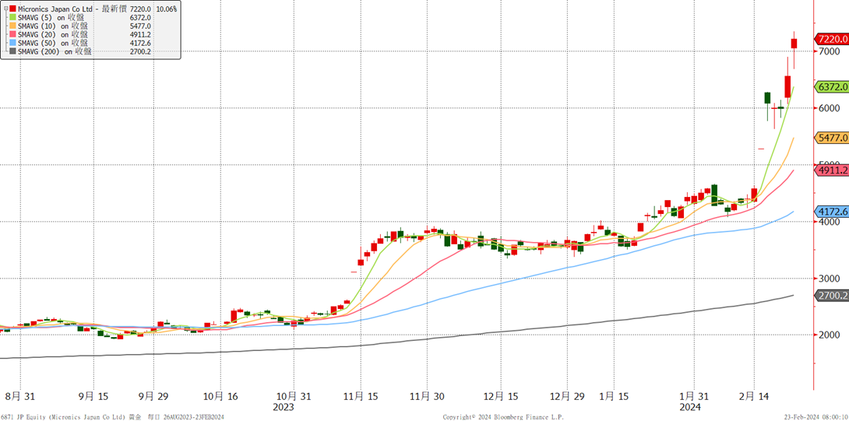
Task: Click the 5477.0 value in legend
Action: [x=140, y=26]
